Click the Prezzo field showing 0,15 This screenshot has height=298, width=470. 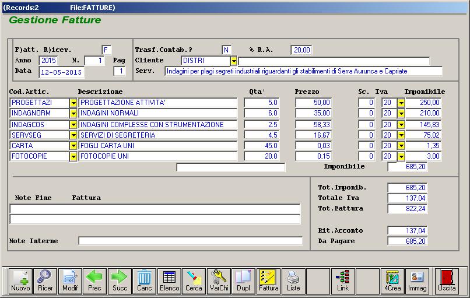tap(313, 156)
